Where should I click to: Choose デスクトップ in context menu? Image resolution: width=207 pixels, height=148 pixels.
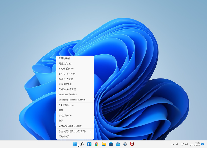75,136
